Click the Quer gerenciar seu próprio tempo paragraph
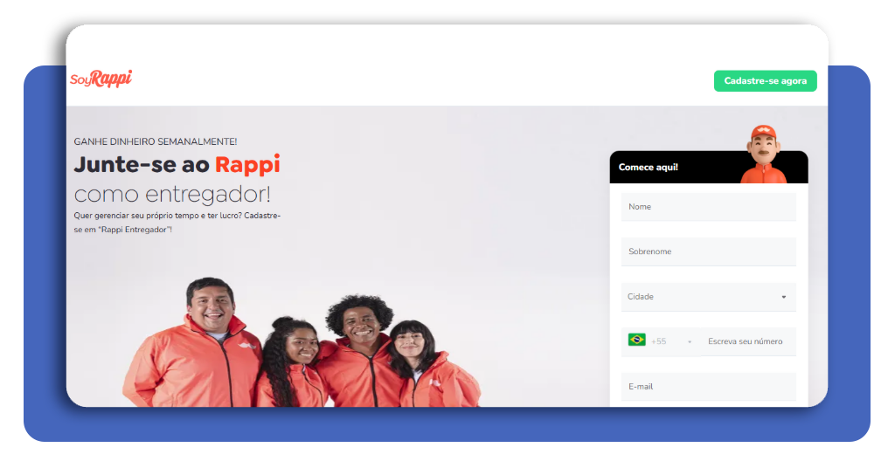The height and width of the screenshot is (468, 895). 177,222
